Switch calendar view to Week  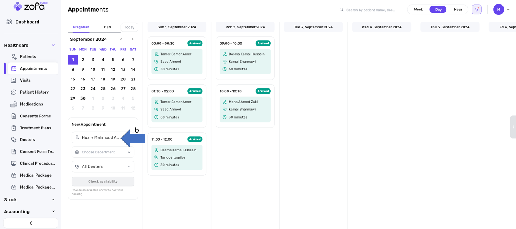[418, 10]
